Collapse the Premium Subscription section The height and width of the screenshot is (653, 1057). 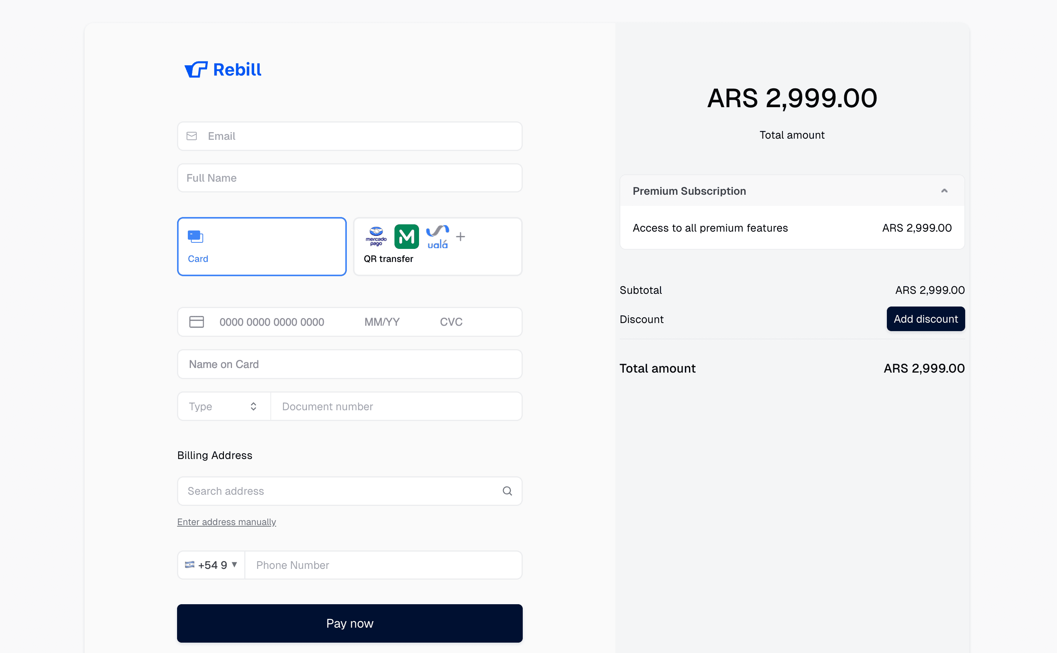click(944, 191)
